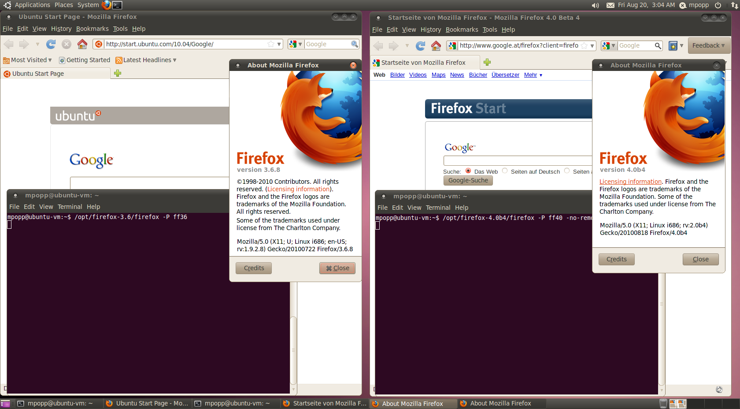Select Startseite von Mozilla Firefox tab
740x409 pixels.
pos(425,63)
